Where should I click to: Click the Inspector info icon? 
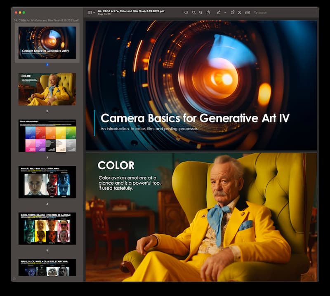click(186, 13)
